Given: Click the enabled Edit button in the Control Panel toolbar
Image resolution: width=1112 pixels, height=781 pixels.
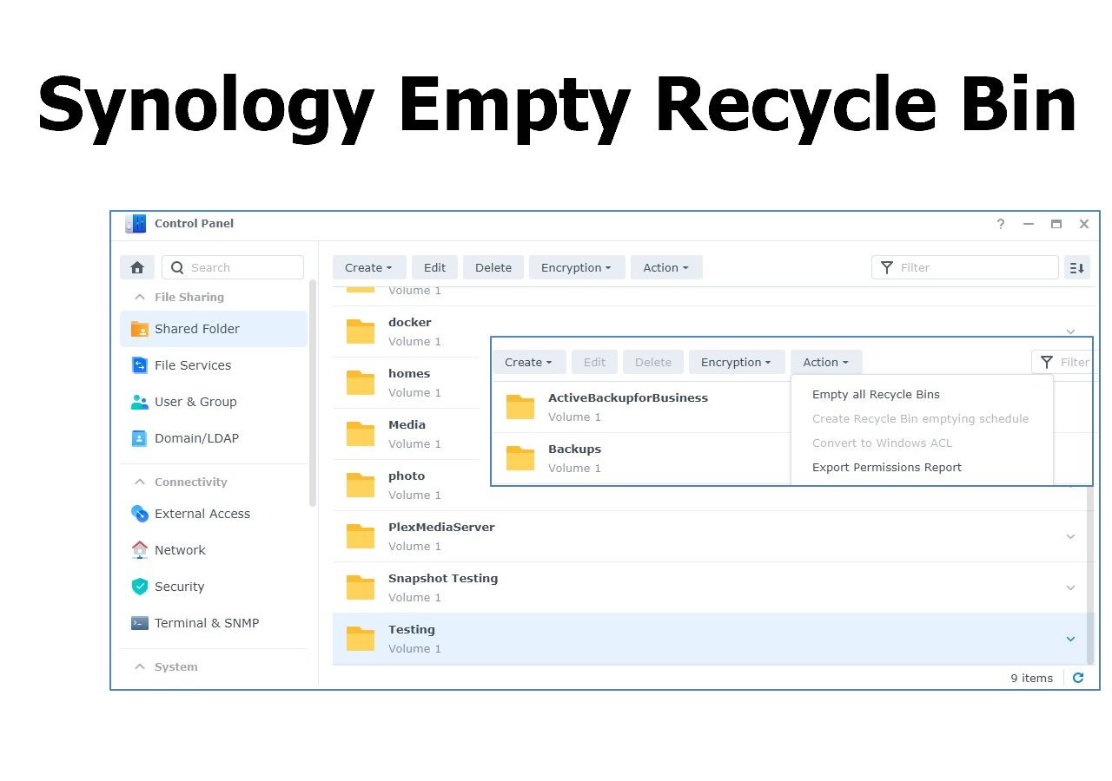Looking at the screenshot, I should point(434,268).
